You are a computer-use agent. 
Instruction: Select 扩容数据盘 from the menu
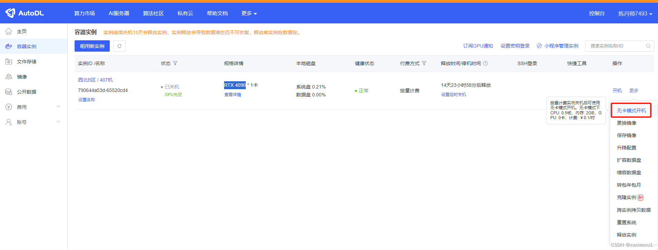pyautogui.click(x=629, y=160)
